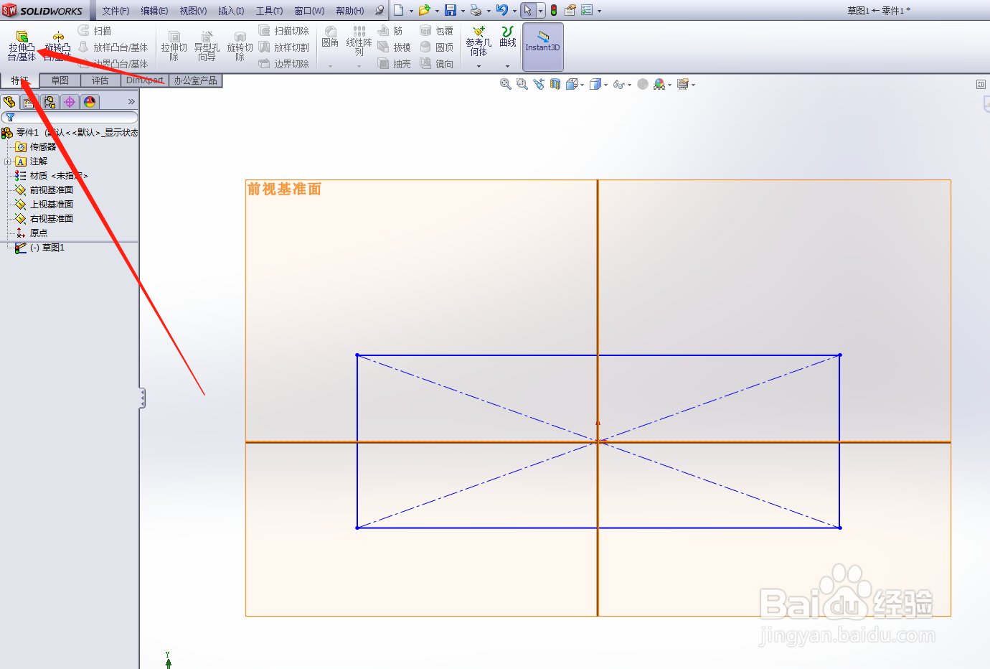Click the feature tree filter field

tap(70, 117)
